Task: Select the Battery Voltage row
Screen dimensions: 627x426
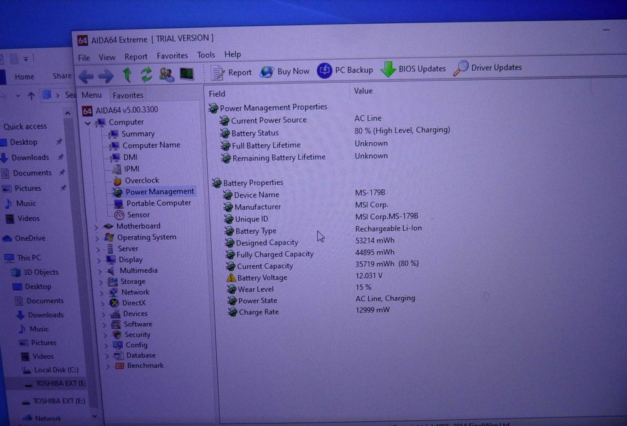Action: 304,277
